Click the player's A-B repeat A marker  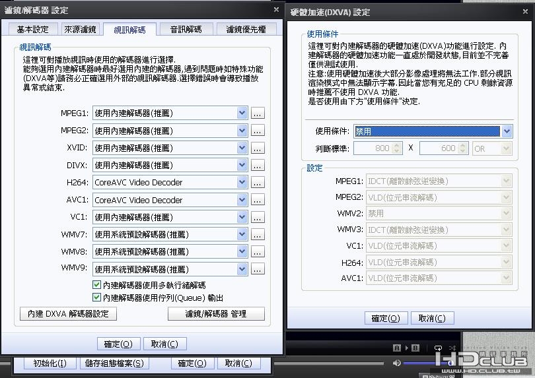(x=397, y=348)
